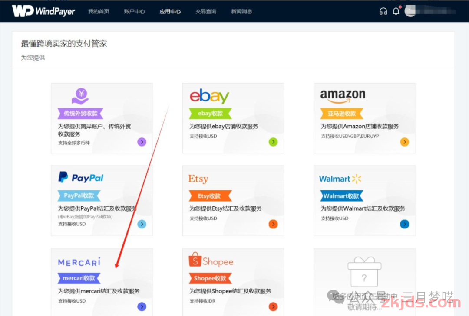Open 交易查询 menu item
Image resolution: width=469 pixels, height=316 pixels.
coord(206,11)
